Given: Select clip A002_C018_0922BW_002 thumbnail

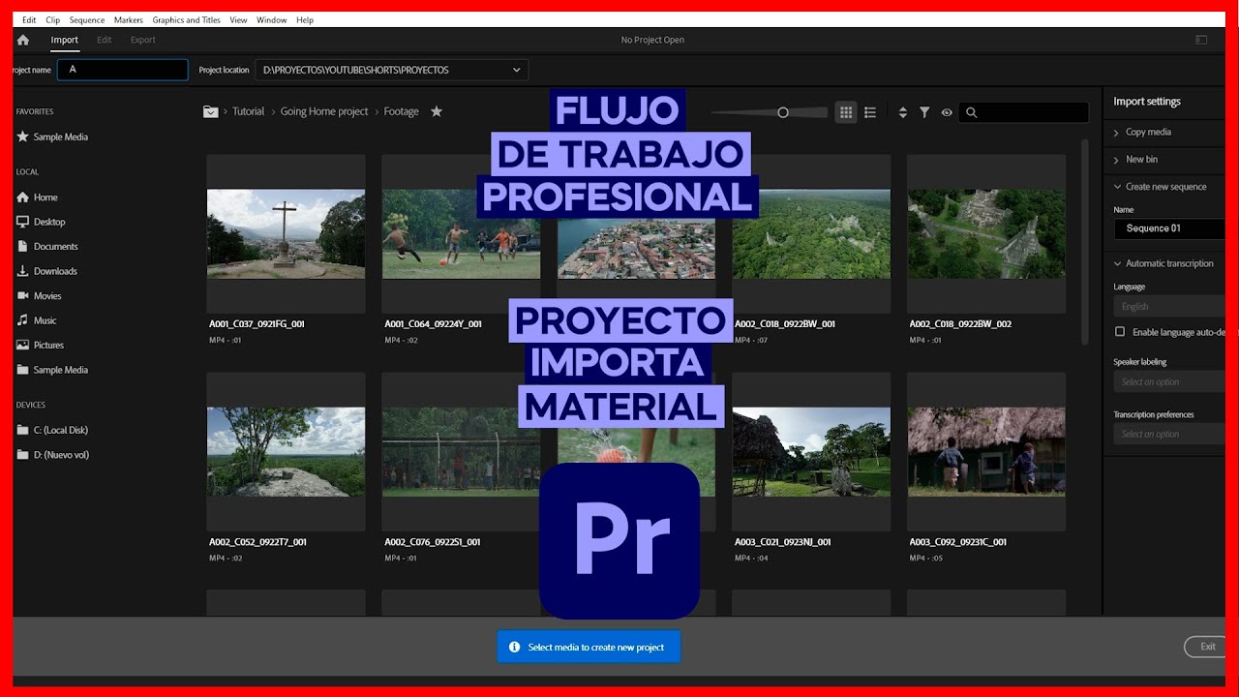Looking at the screenshot, I should [x=986, y=233].
